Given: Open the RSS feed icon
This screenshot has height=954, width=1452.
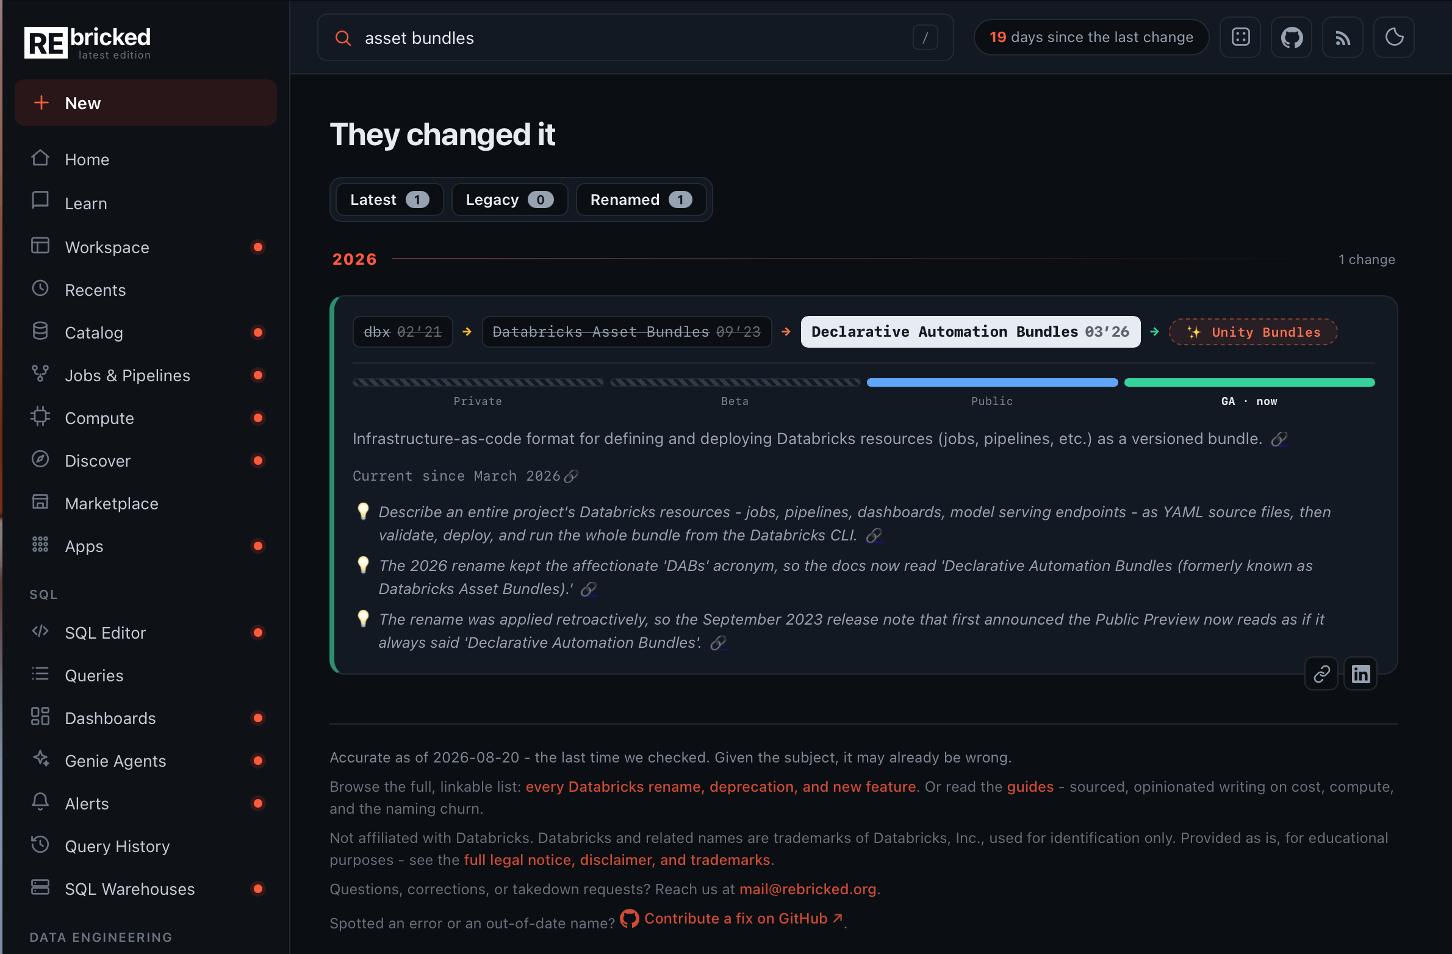Looking at the screenshot, I should 1343,37.
